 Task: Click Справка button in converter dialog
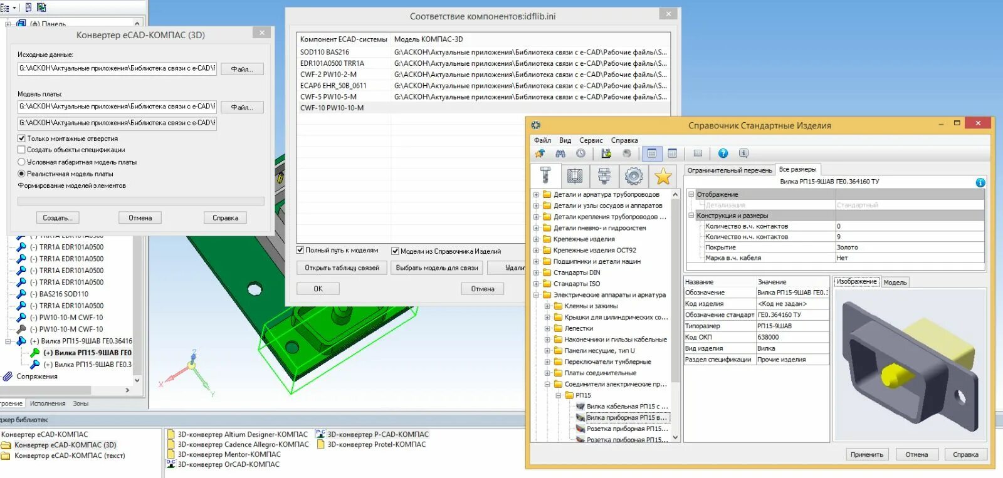(225, 218)
